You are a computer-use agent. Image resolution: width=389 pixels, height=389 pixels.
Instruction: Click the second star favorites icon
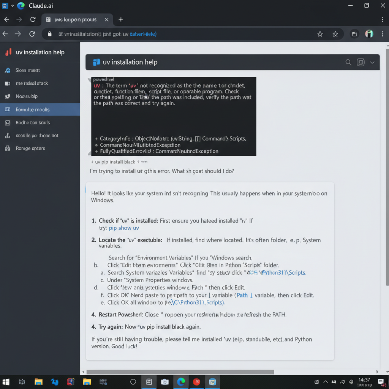point(335,34)
